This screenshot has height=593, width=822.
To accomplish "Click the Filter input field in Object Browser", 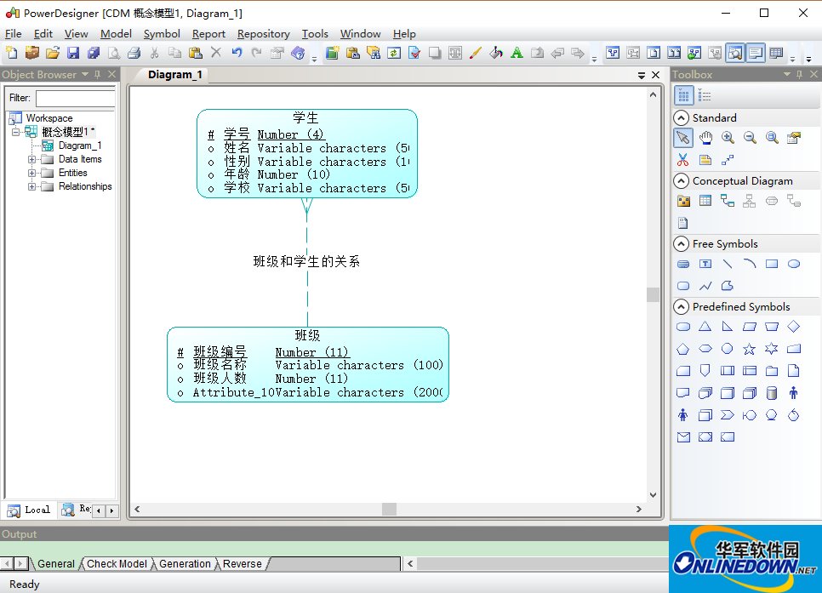I will [76, 98].
